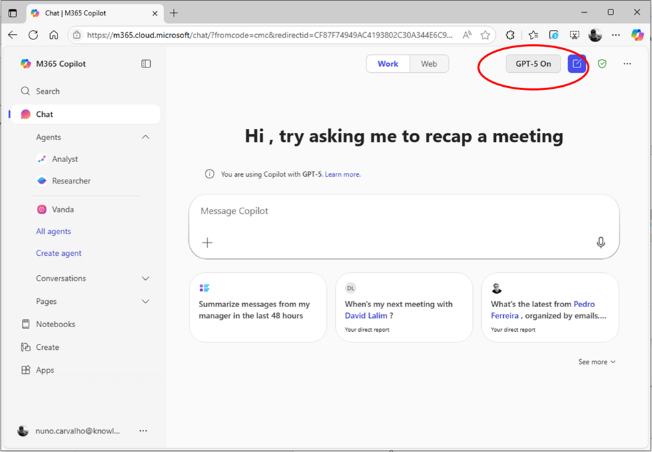Click the address bar URL
This screenshot has width=652, height=452.
click(270, 35)
